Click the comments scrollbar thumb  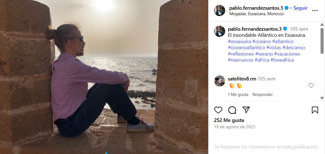pyautogui.click(x=322, y=41)
